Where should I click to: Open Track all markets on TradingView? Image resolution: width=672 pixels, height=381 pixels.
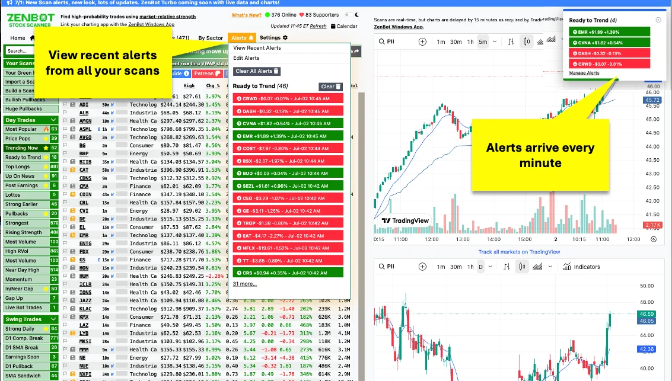(519, 252)
